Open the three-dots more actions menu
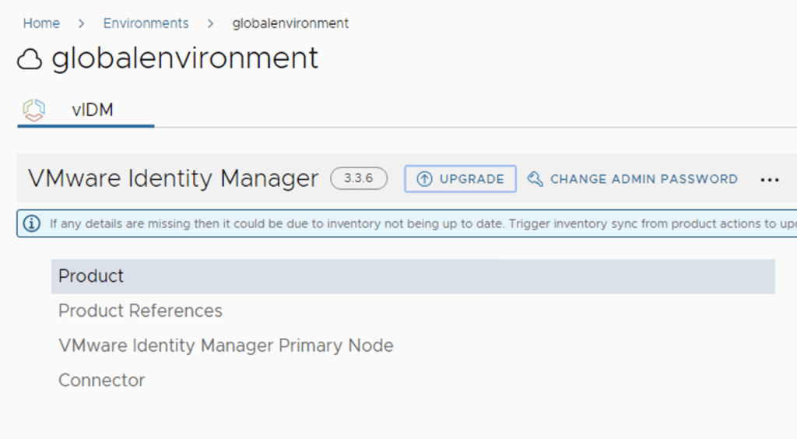 click(770, 180)
